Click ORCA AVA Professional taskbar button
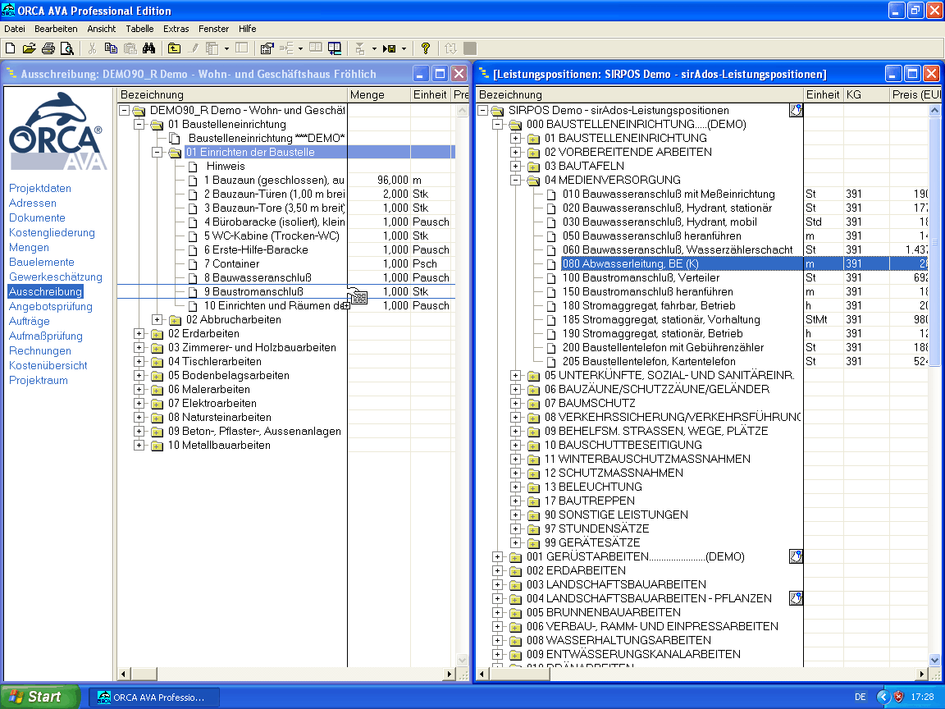 point(154,698)
